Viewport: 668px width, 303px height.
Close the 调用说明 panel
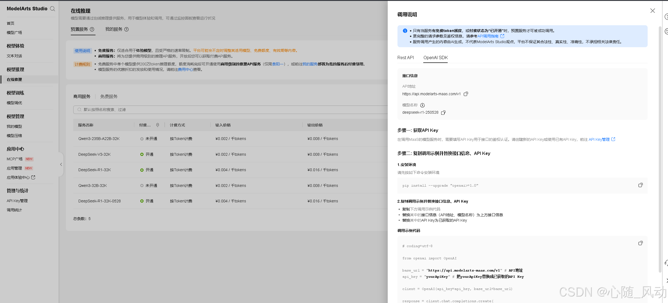click(x=653, y=11)
